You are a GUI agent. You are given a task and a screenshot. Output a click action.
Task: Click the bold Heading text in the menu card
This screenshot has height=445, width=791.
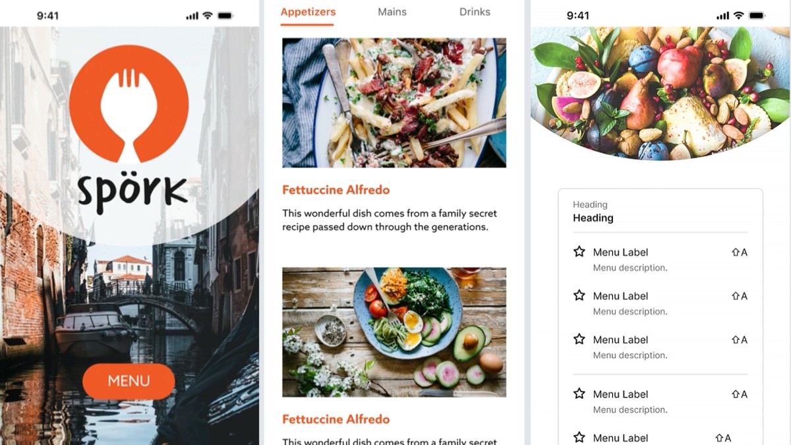(593, 218)
